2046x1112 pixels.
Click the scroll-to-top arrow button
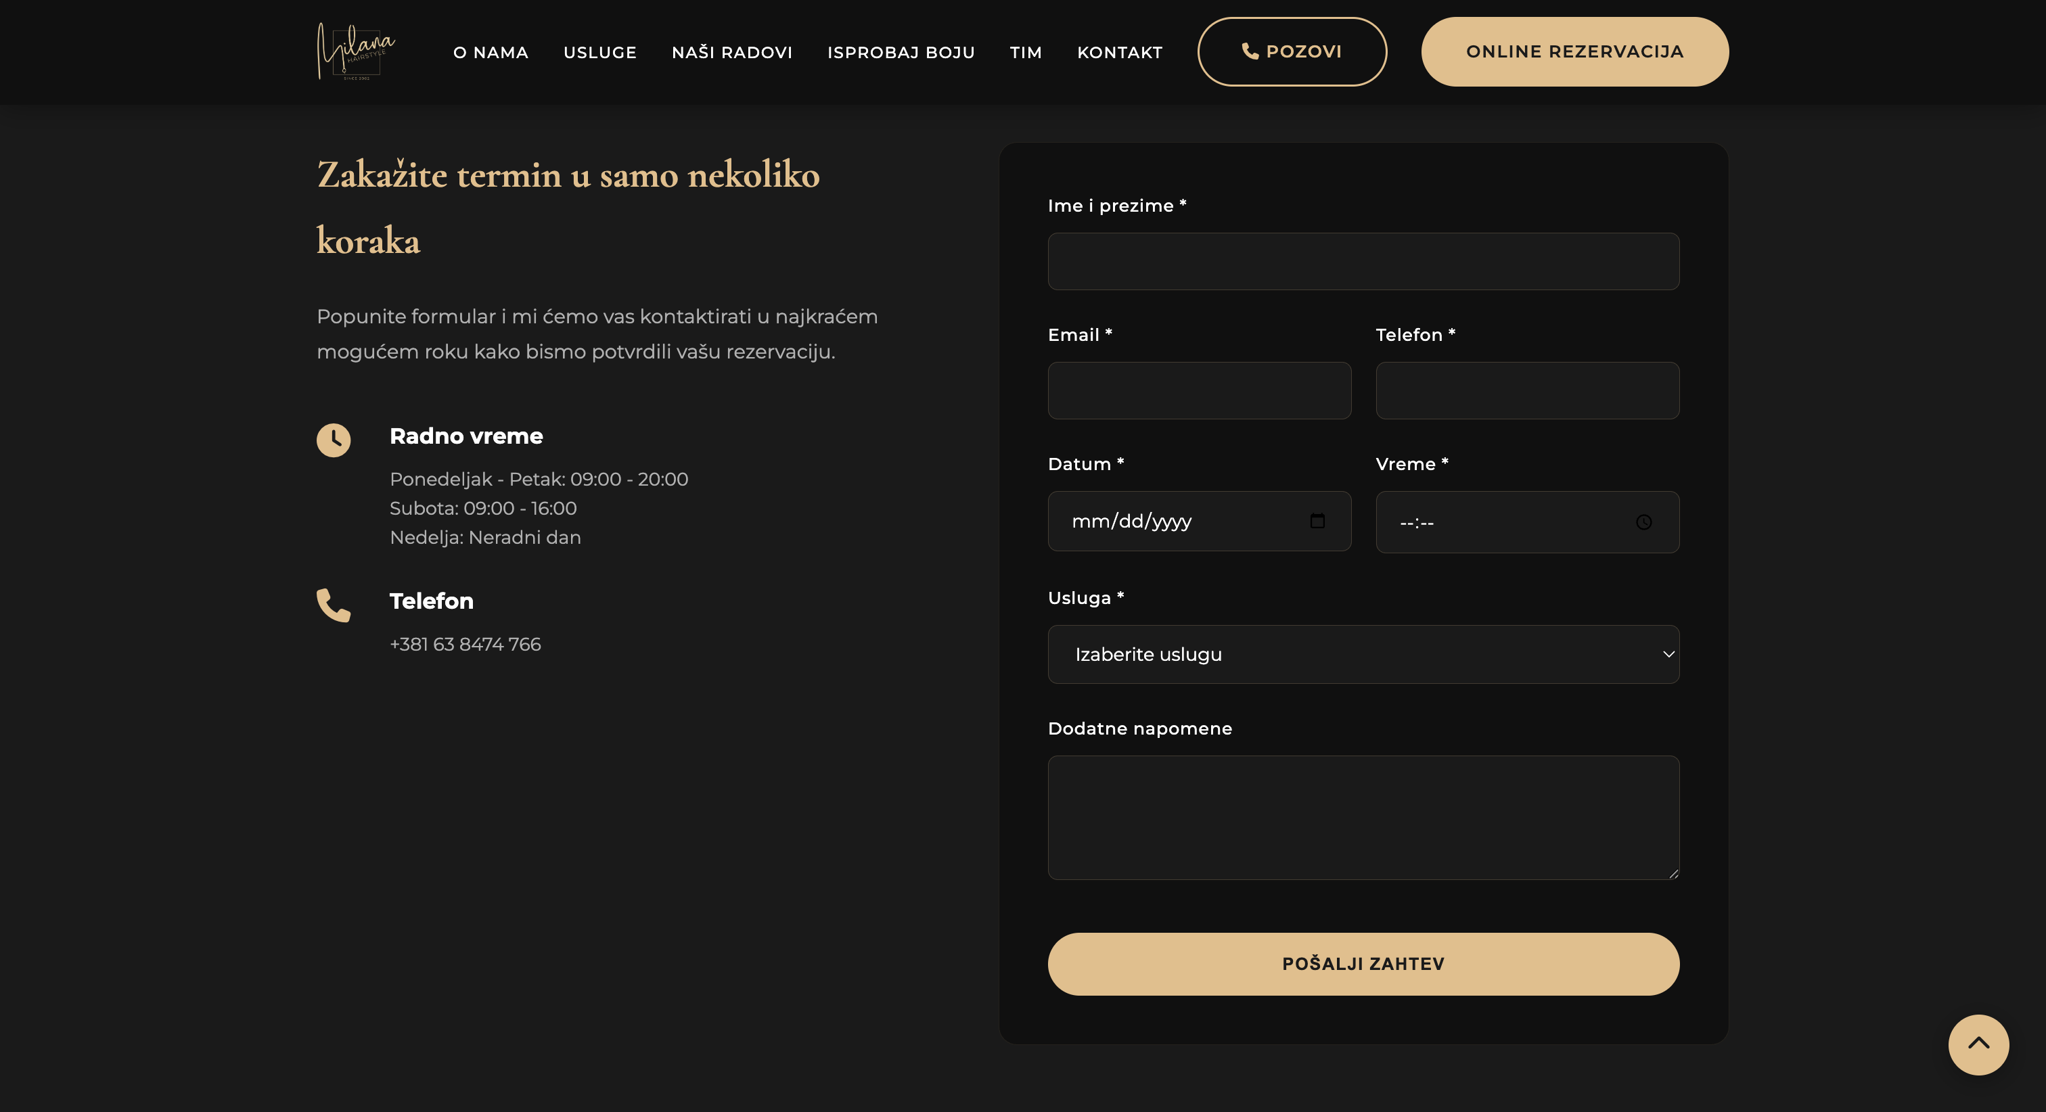point(1978,1044)
